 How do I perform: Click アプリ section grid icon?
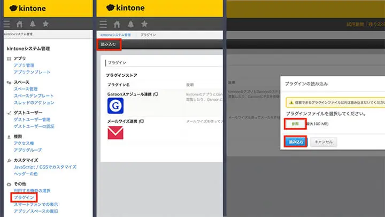[9, 59]
